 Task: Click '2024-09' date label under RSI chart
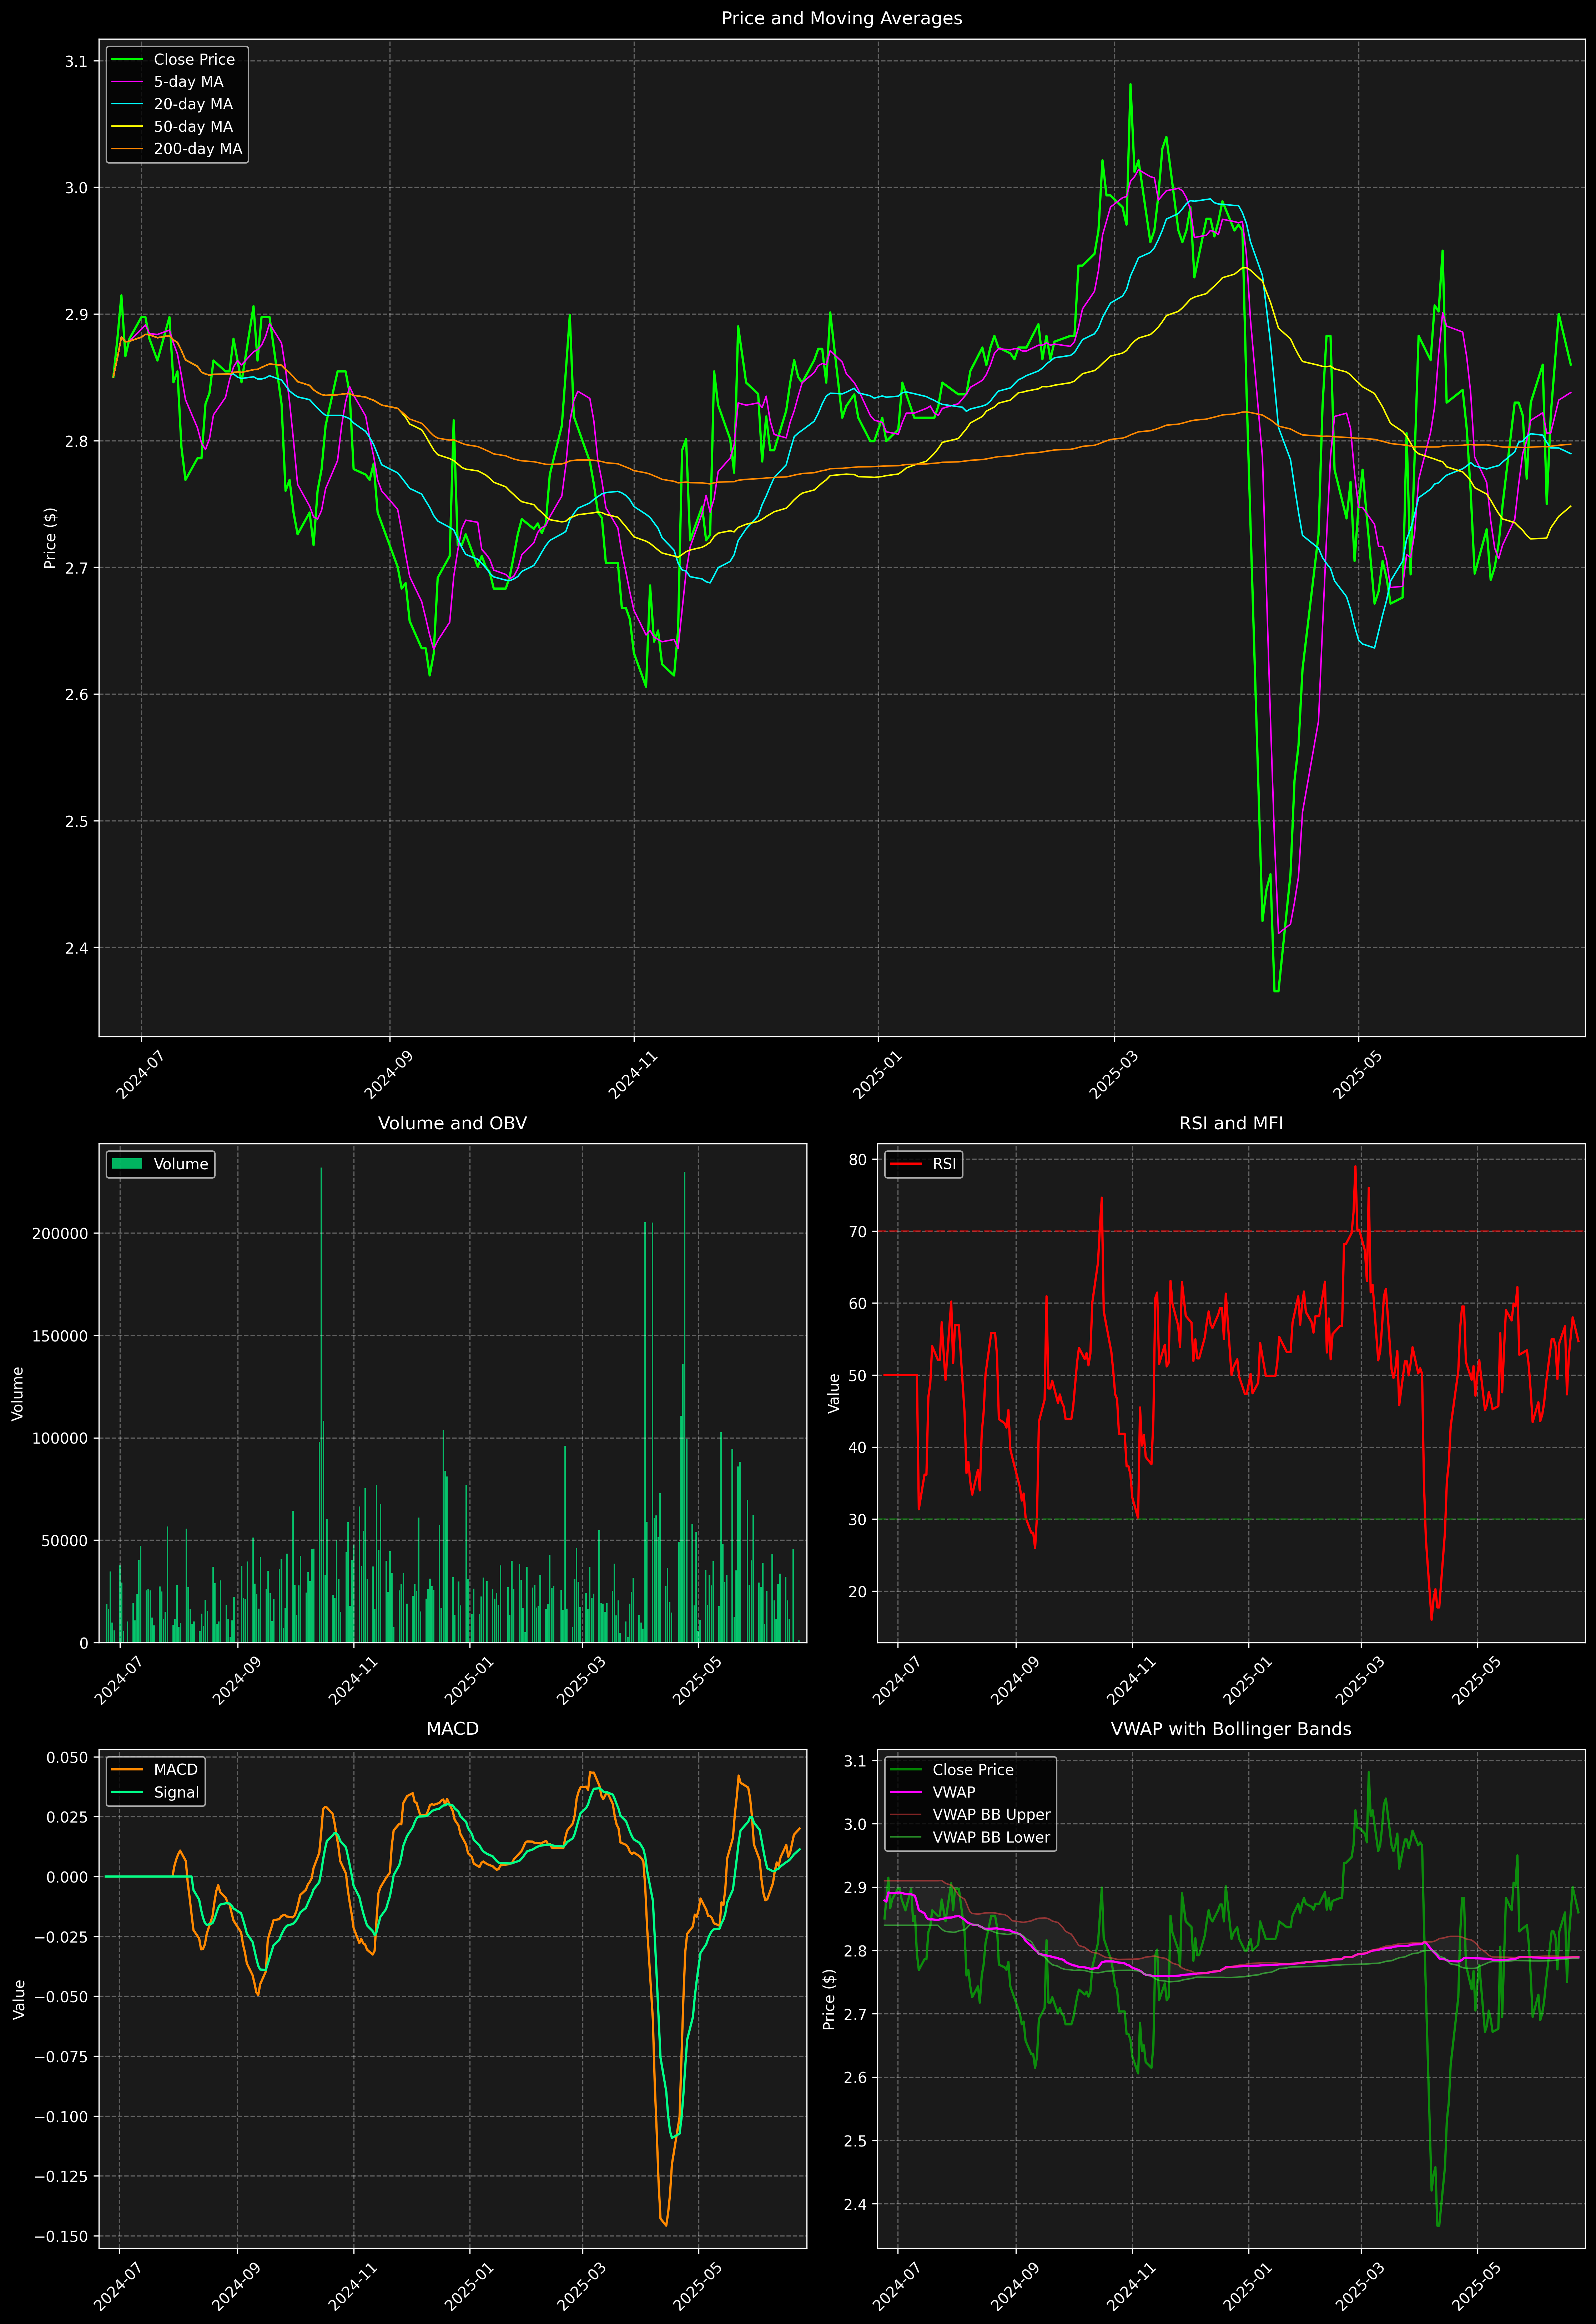pos(1015,1681)
